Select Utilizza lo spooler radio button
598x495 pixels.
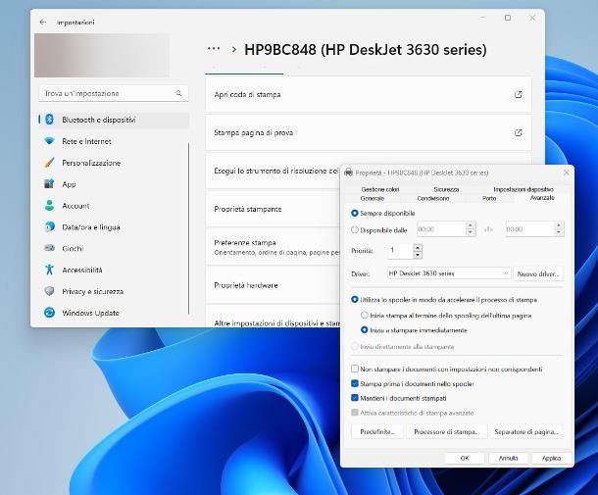click(354, 300)
